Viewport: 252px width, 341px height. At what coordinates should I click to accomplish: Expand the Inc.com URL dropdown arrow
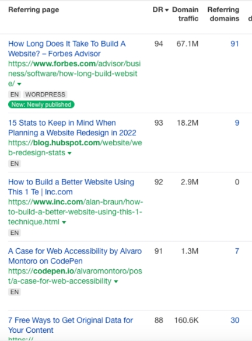[64, 222]
